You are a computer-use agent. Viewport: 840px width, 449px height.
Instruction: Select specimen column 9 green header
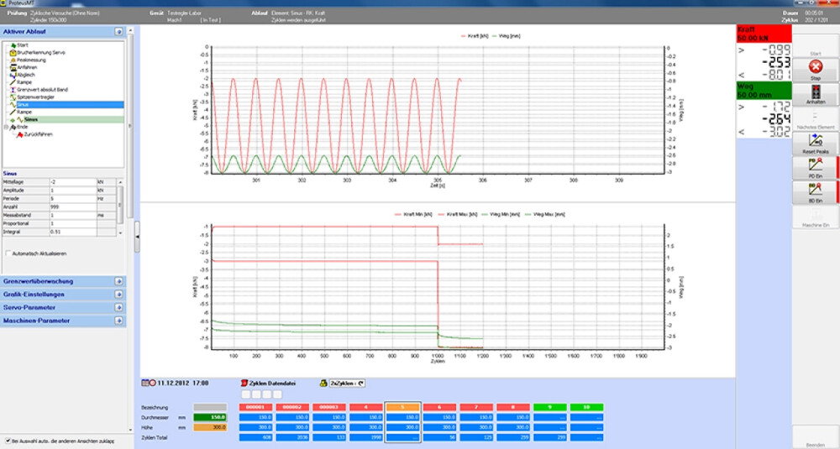tap(550, 407)
